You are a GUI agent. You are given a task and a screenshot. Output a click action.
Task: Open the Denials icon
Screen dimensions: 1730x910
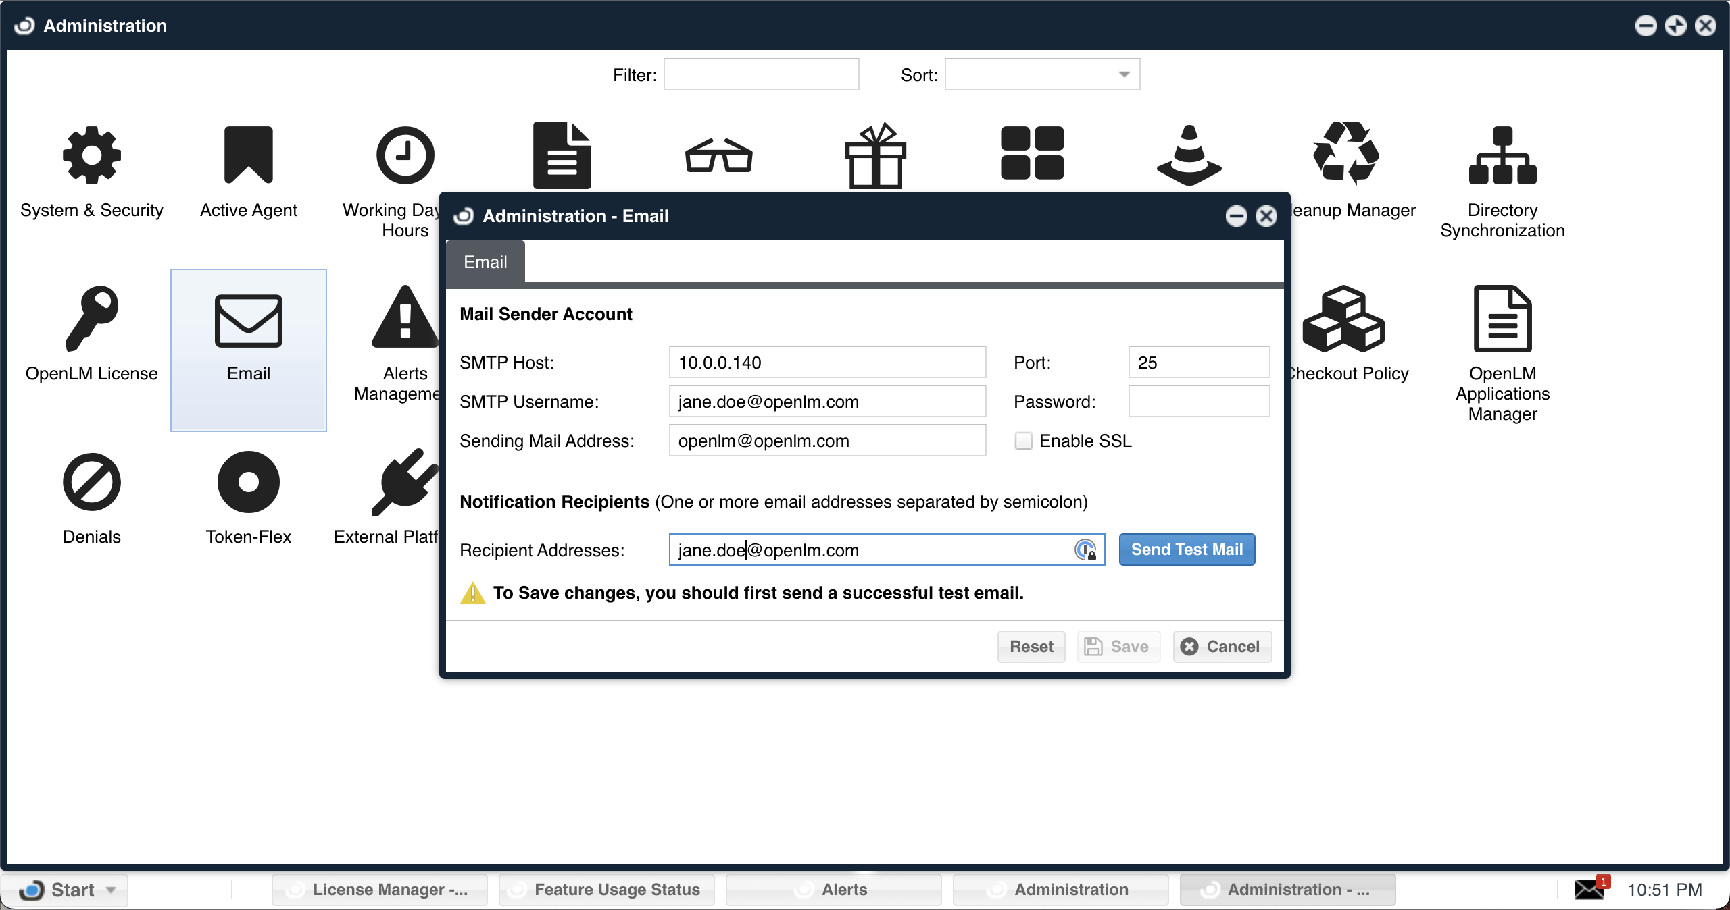pyautogui.click(x=92, y=483)
